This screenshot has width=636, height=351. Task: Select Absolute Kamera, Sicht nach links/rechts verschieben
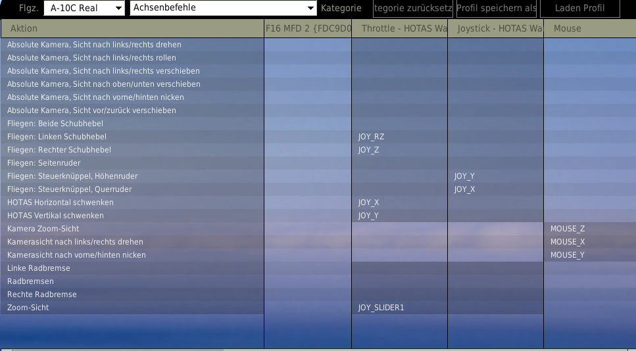pos(132,71)
